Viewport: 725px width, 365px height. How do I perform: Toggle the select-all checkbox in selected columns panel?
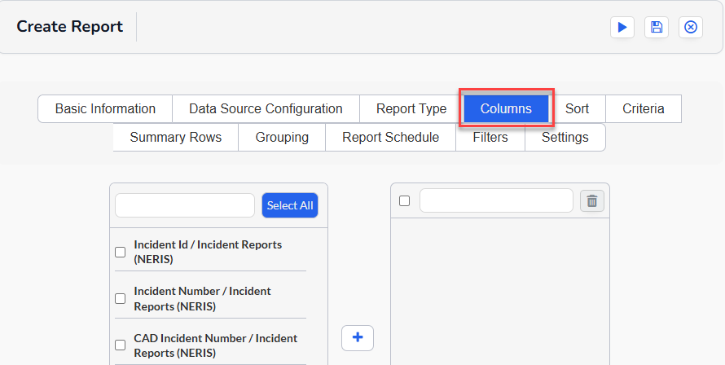405,200
